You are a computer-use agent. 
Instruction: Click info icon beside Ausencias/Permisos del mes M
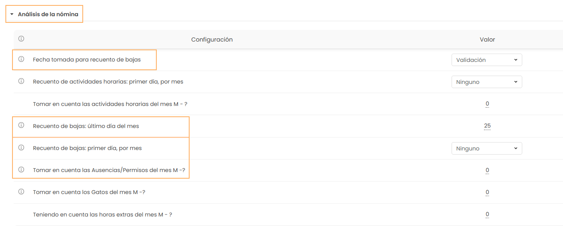point(21,170)
